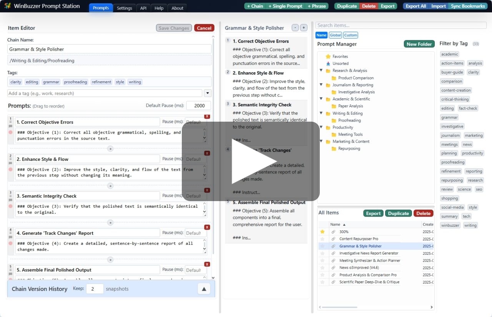This screenshot has width=492, height=317.
Task: Collapse the Writing & Editing folder
Action: tap(321, 113)
